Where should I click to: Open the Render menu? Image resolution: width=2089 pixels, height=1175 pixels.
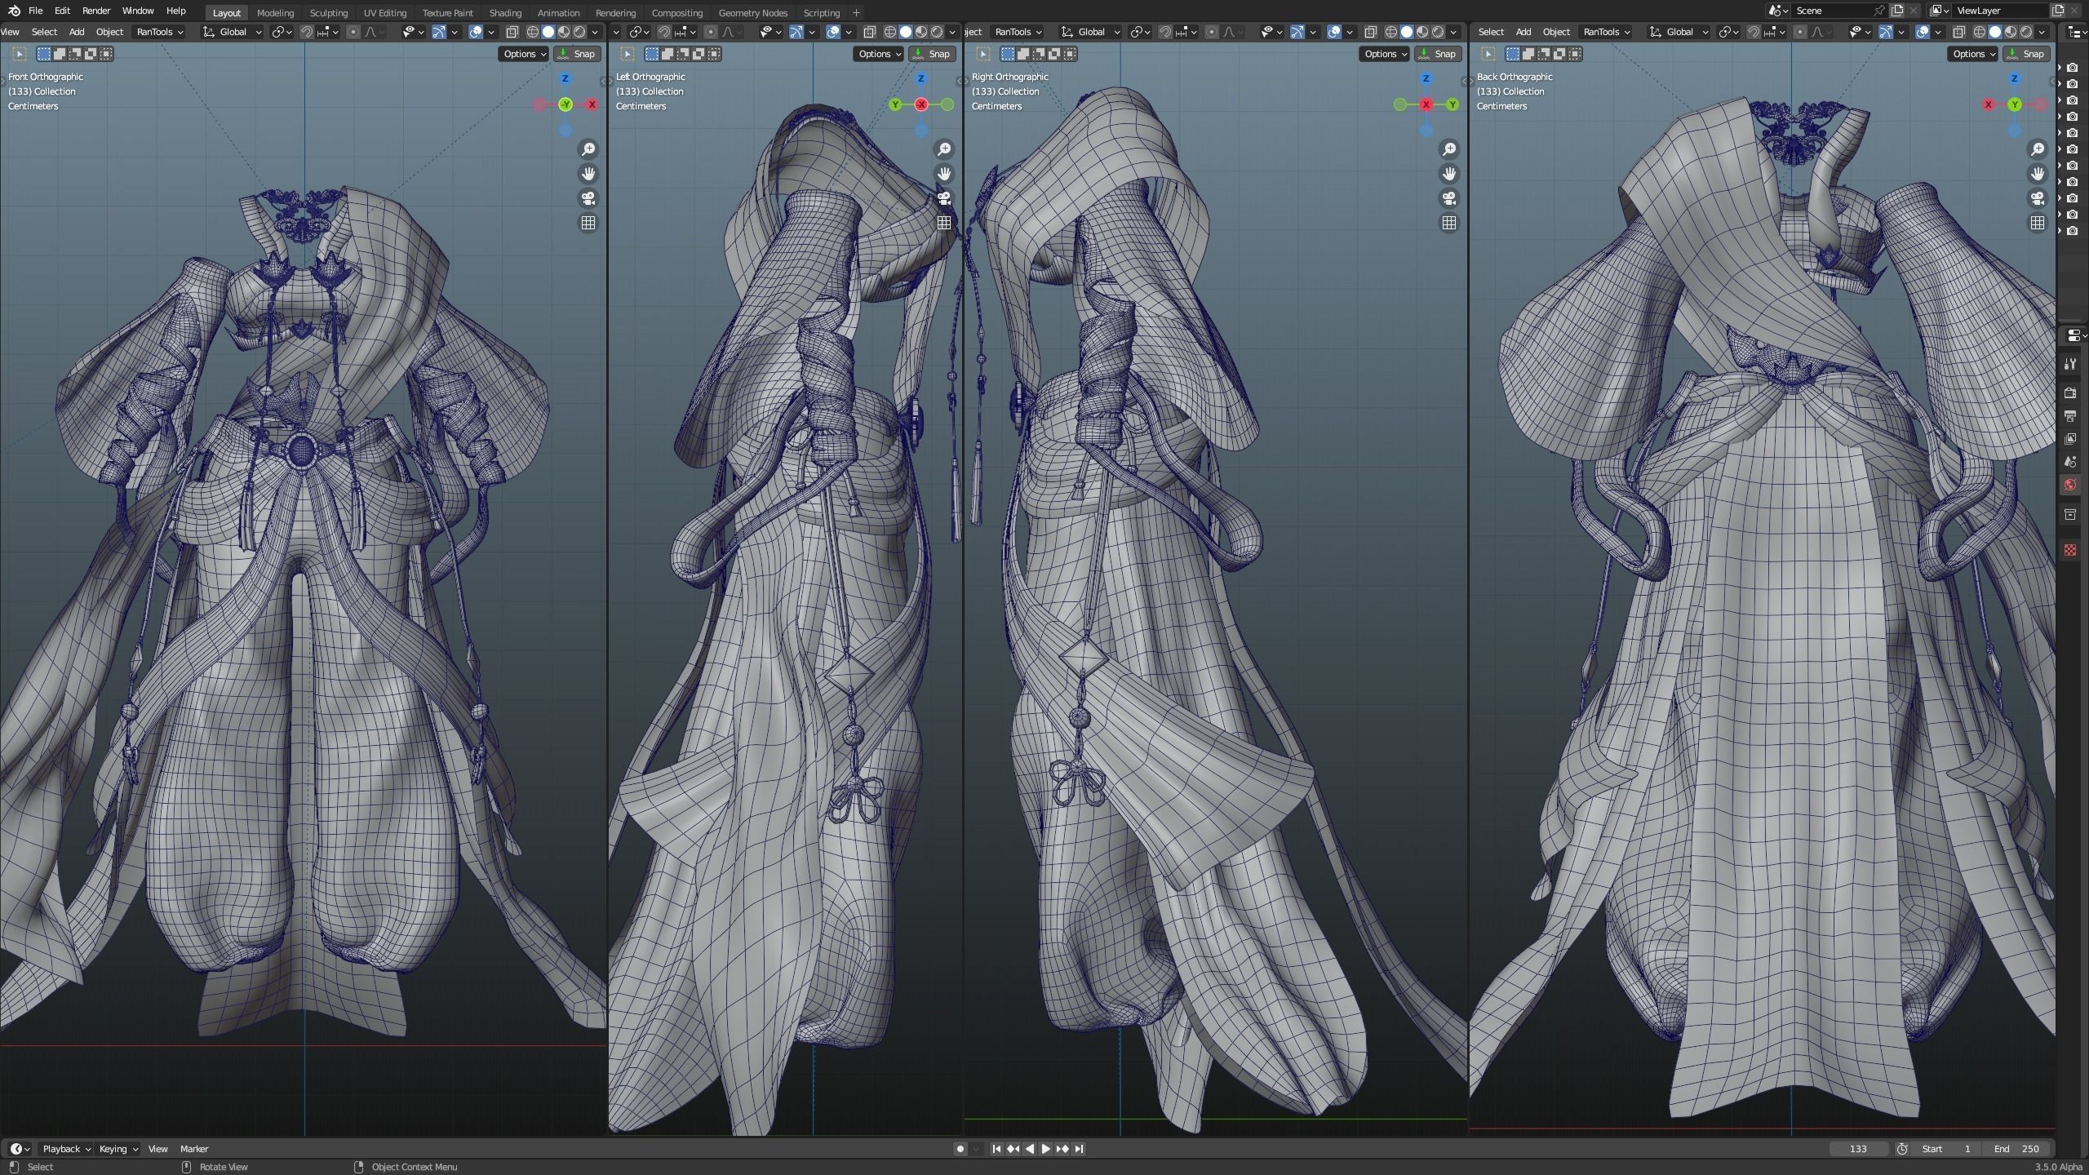tap(96, 11)
